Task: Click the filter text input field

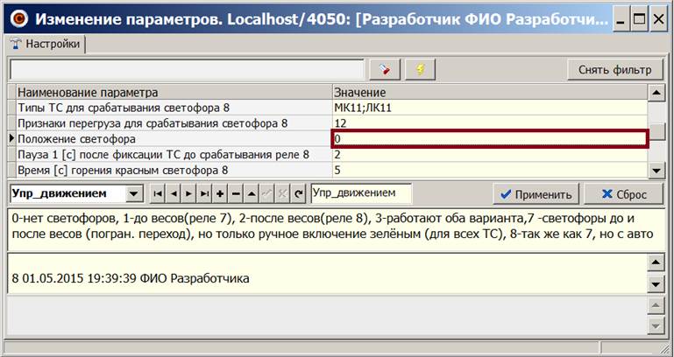Action: point(186,70)
